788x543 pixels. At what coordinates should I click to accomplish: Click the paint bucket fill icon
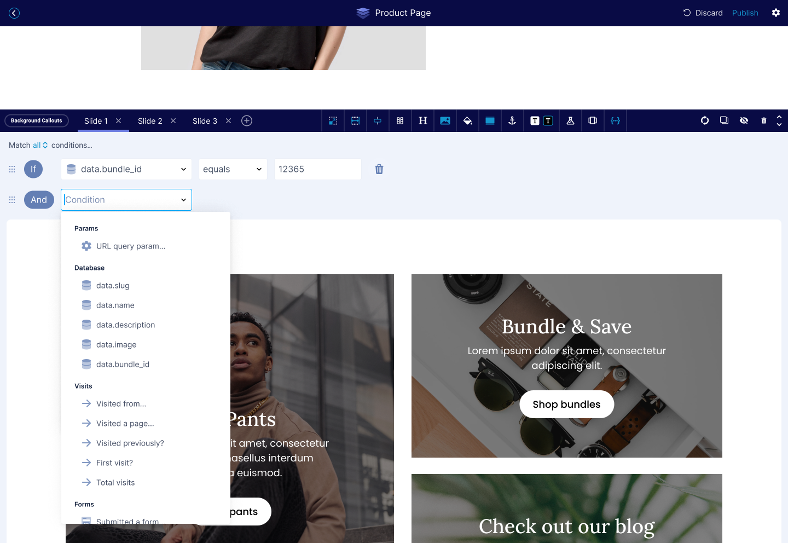tap(467, 121)
